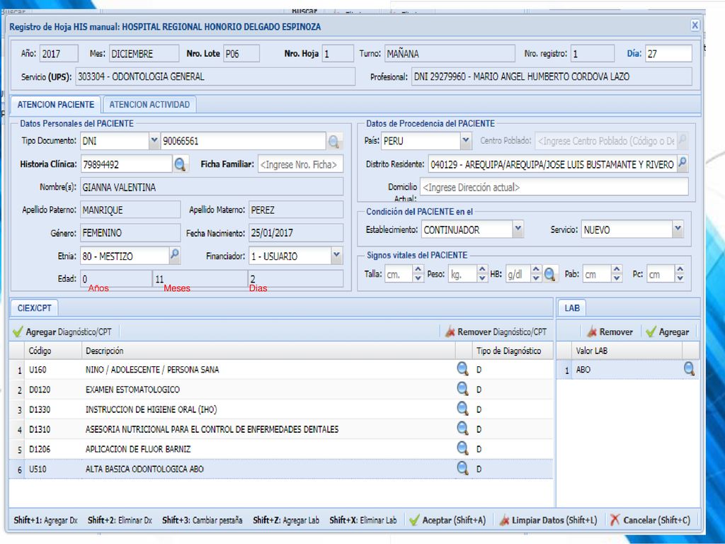Open Distrito Residente search icon
The height and width of the screenshot is (544, 725).
tap(682, 164)
